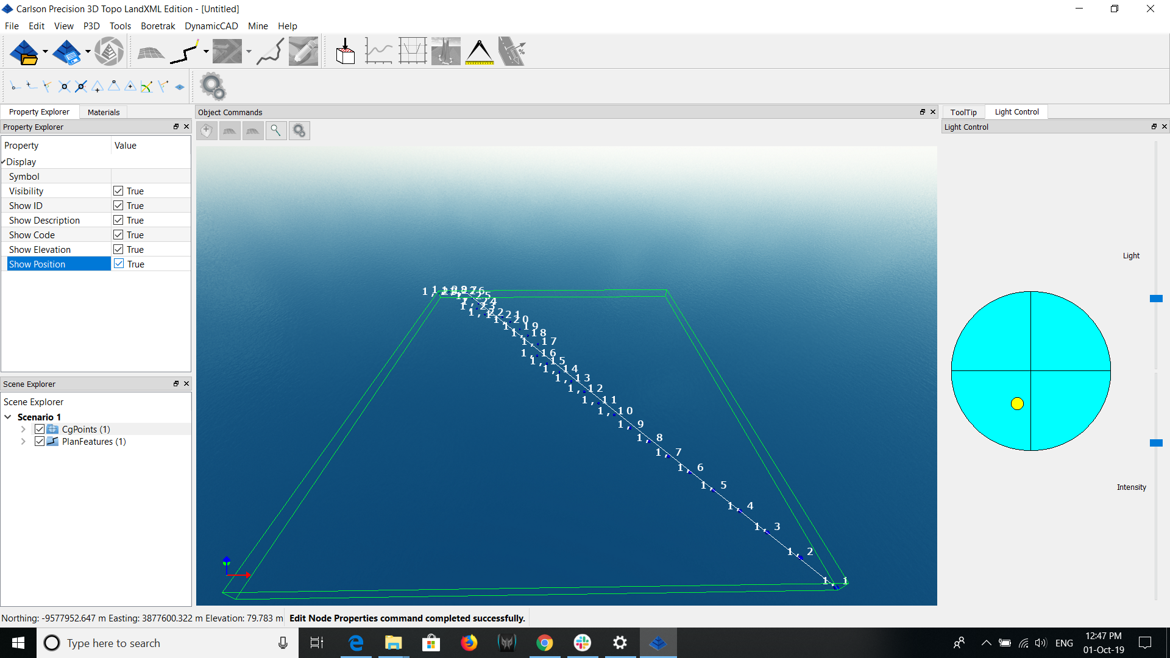Image resolution: width=1170 pixels, height=658 pixels.
Task: Click the first gray mesh Object Commands icon
Action: point(230,130)
